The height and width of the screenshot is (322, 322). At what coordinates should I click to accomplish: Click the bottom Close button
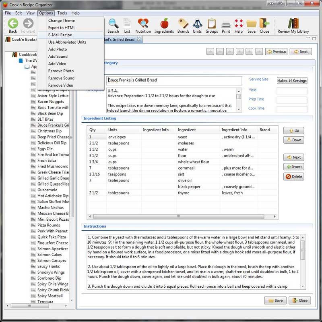(x=300, y=300)
